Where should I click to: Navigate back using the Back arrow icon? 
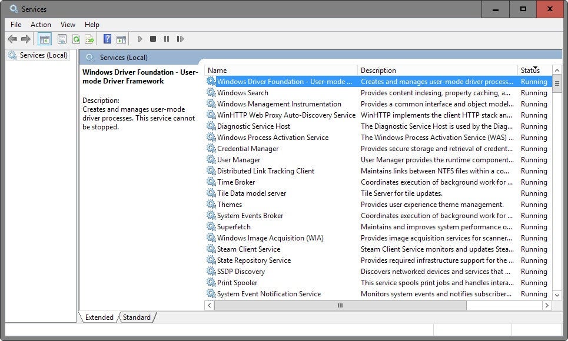[12, 39]
